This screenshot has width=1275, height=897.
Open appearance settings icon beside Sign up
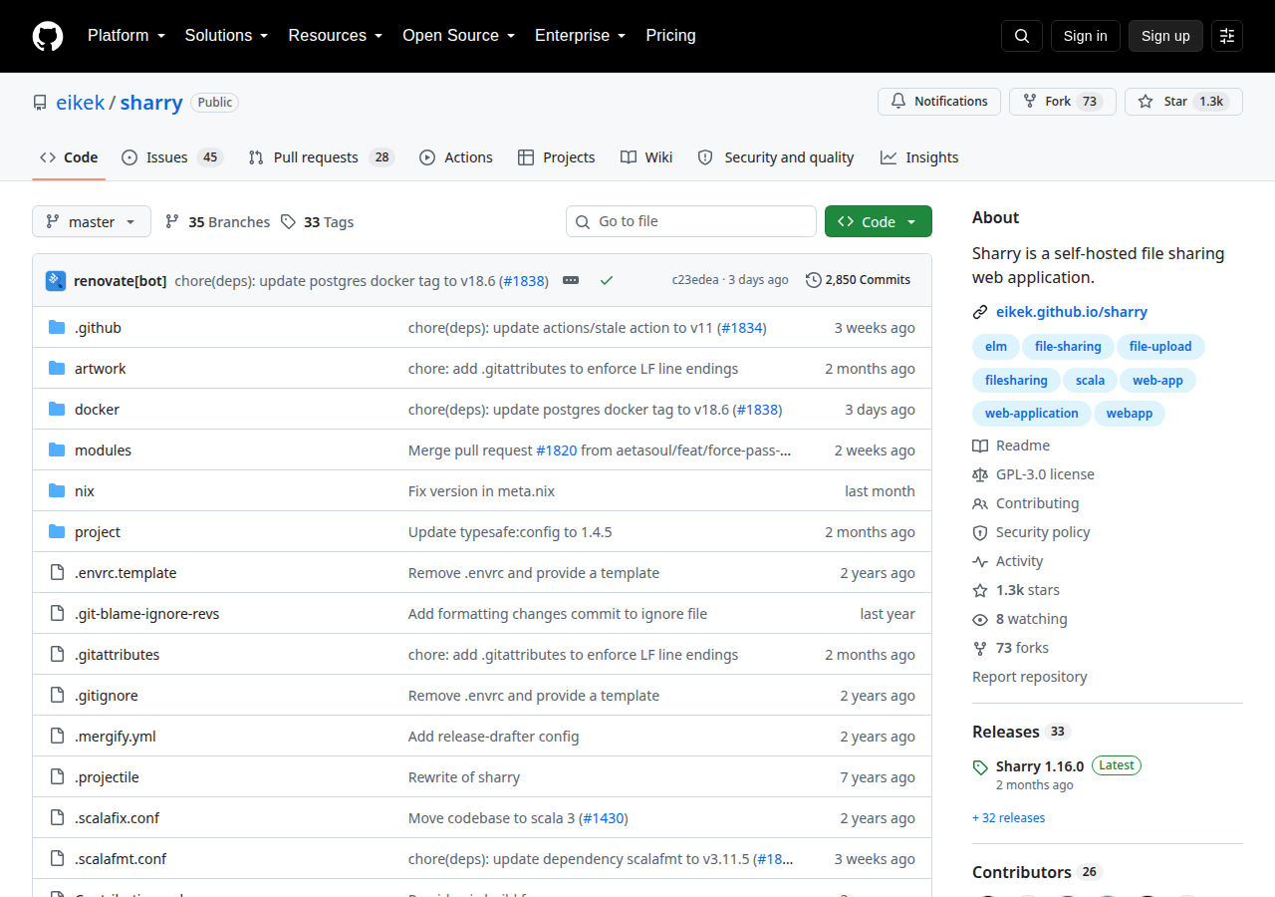[x=1227, y=36]
